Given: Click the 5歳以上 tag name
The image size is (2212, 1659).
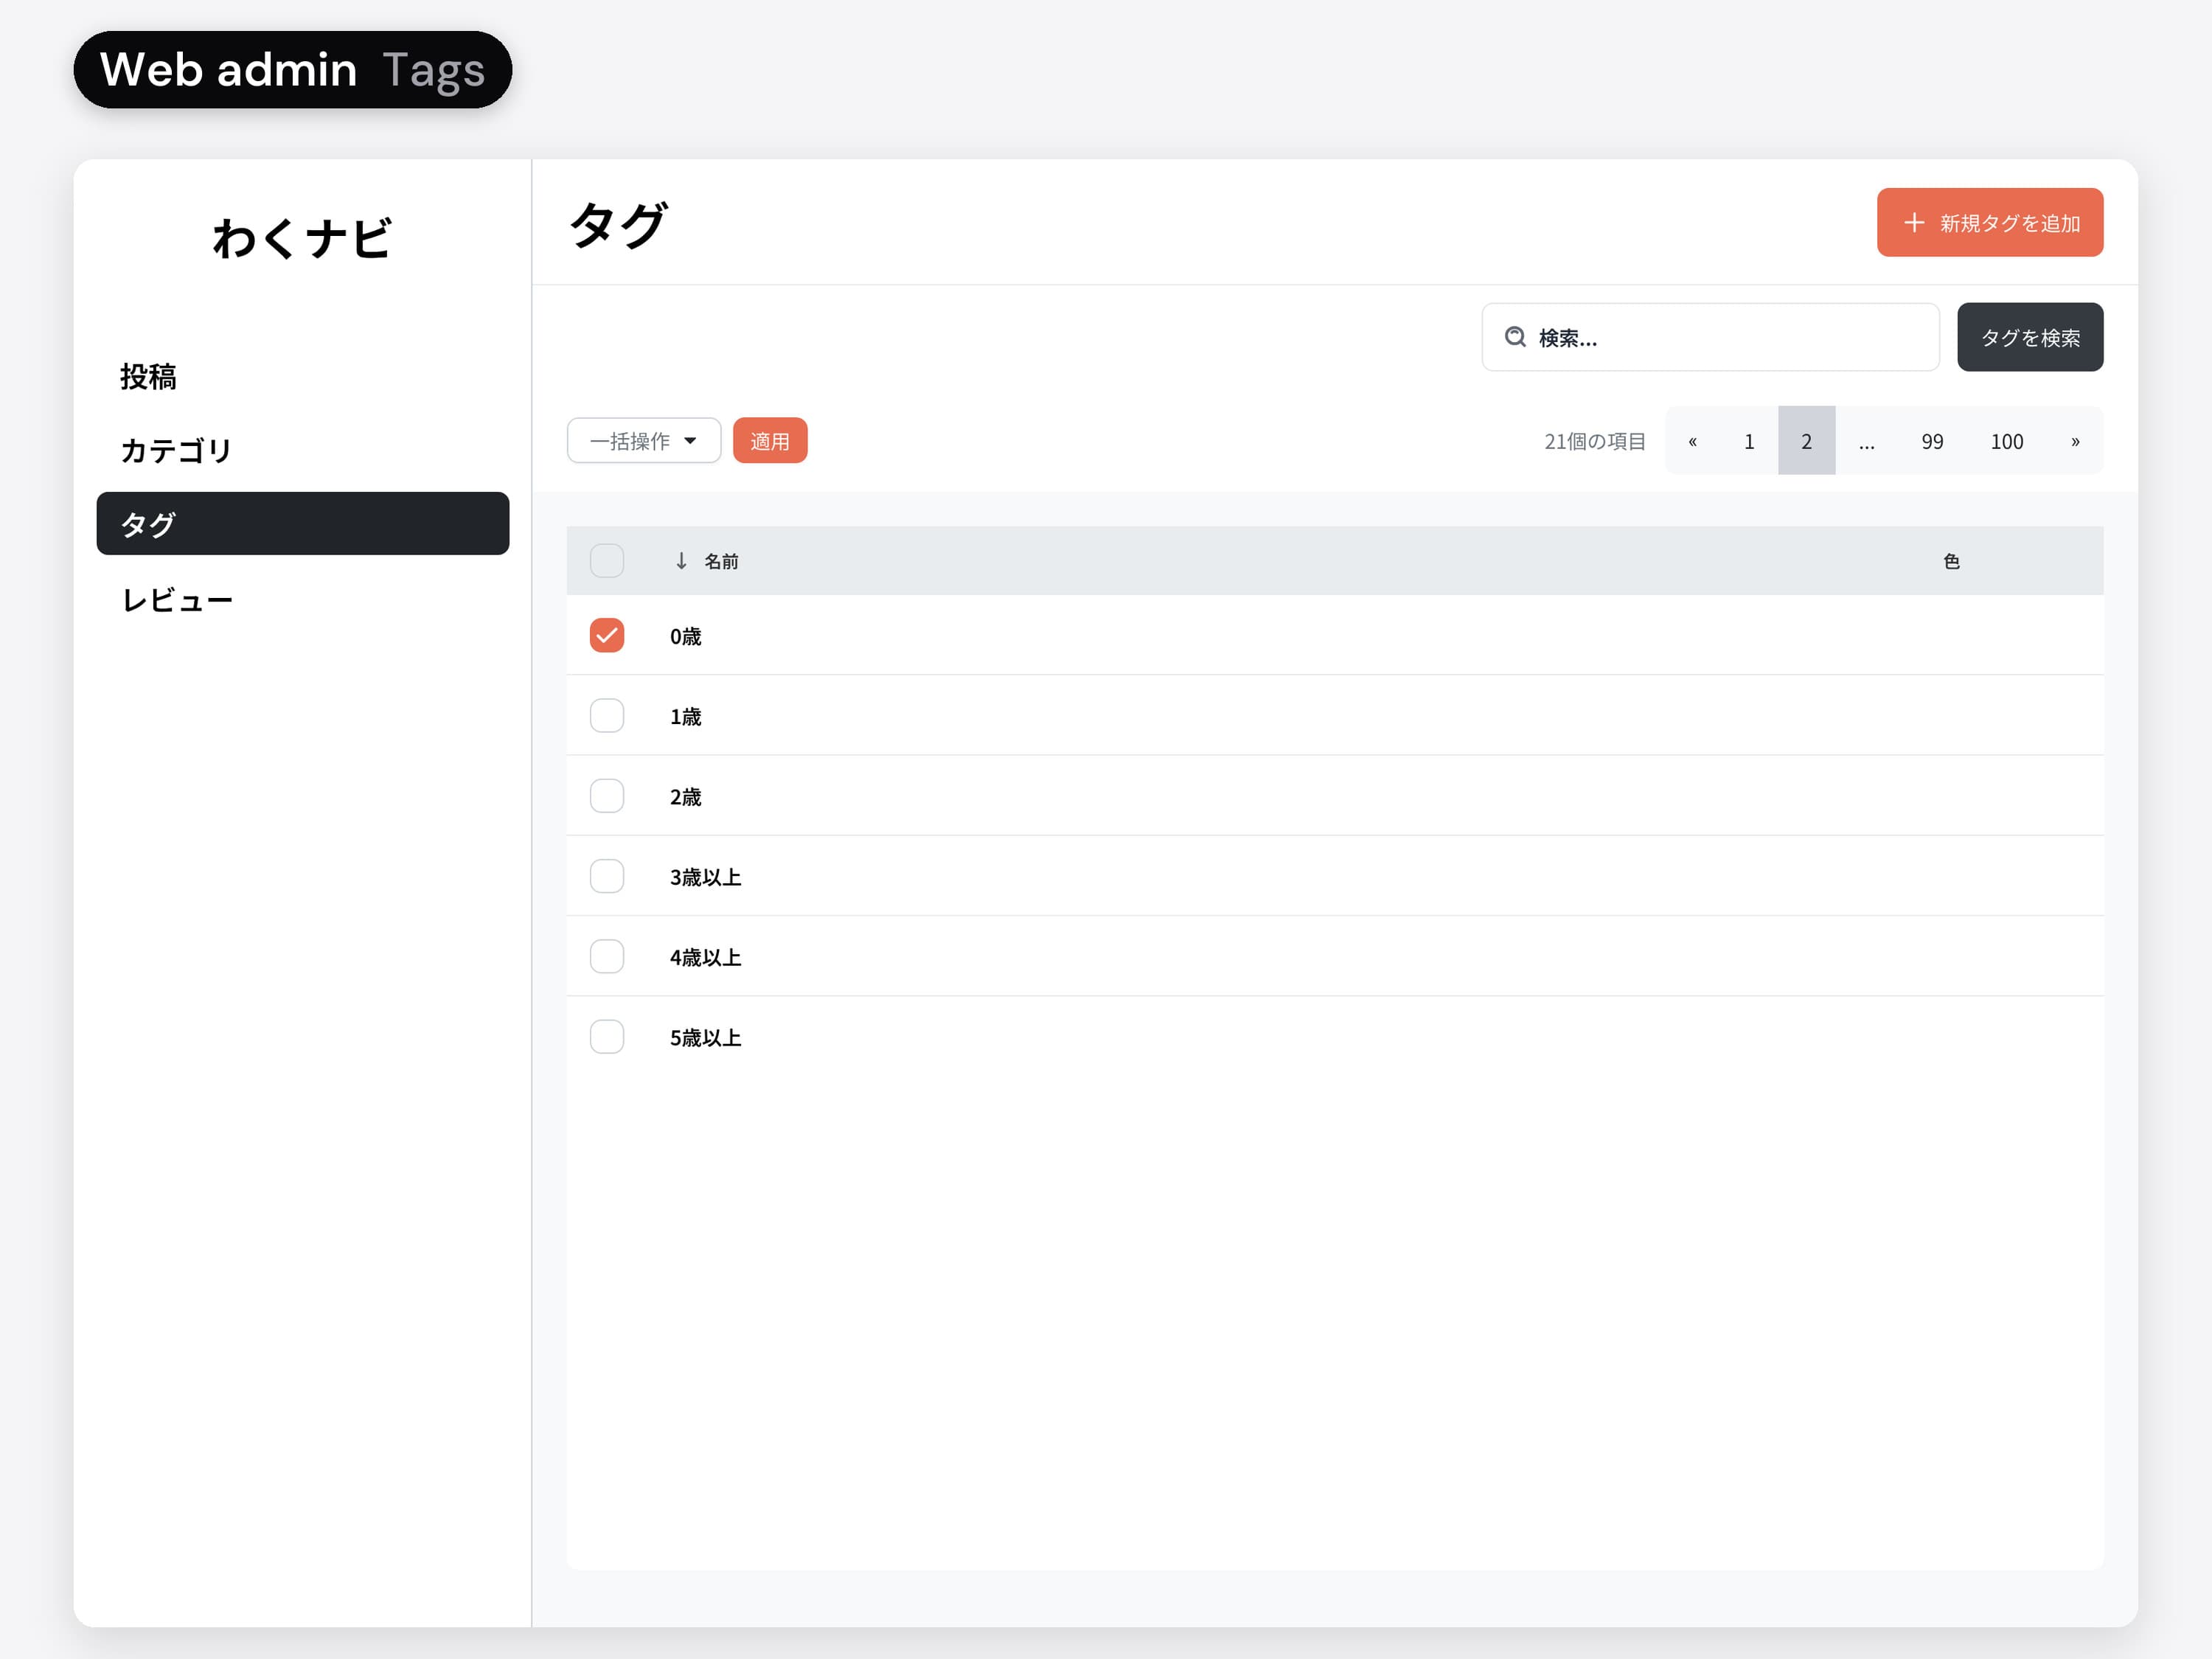Looking at the screenshot, I should 706,1038.
